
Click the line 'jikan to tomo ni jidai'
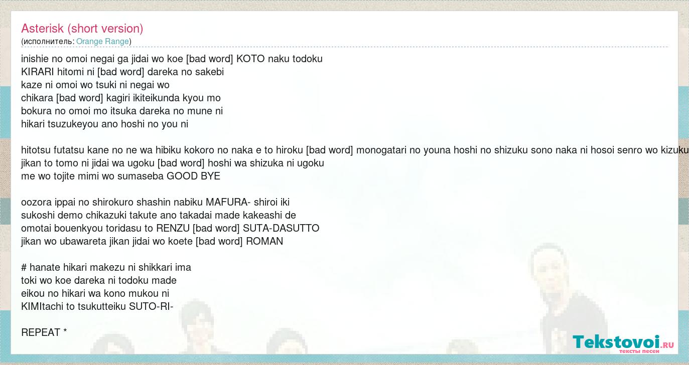(x=173, y=163)
